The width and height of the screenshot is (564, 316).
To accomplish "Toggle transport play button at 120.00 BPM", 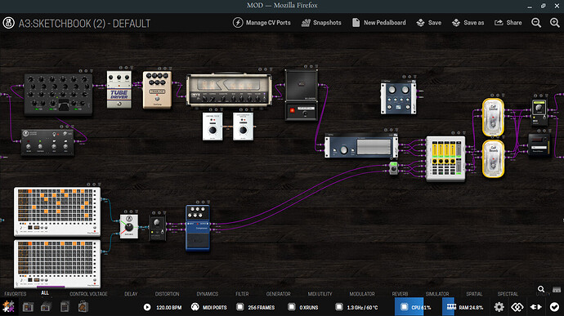I will [147, 307].
